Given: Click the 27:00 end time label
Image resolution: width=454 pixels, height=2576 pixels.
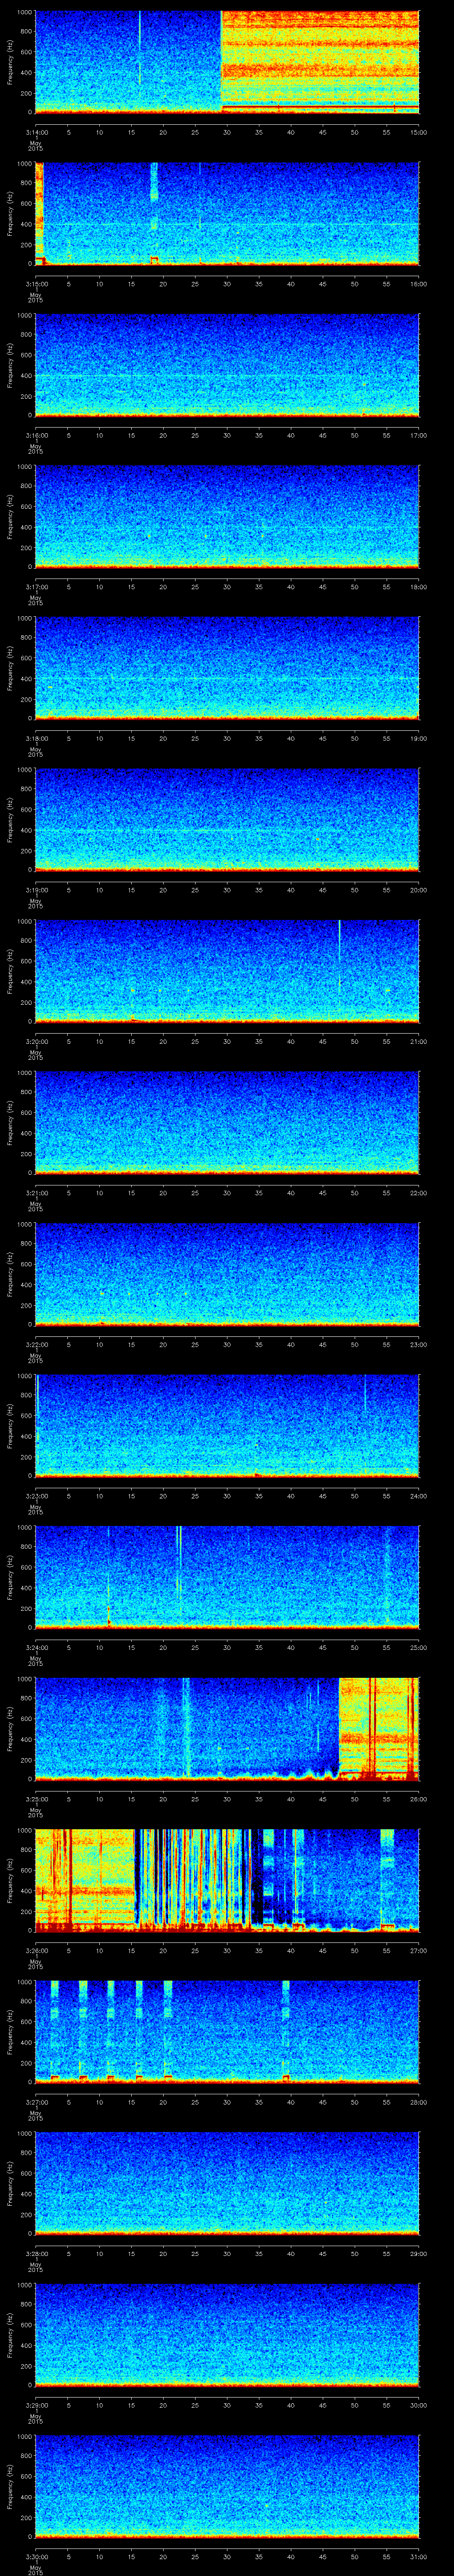Looking at the screenshot, I should (418, 1951).
